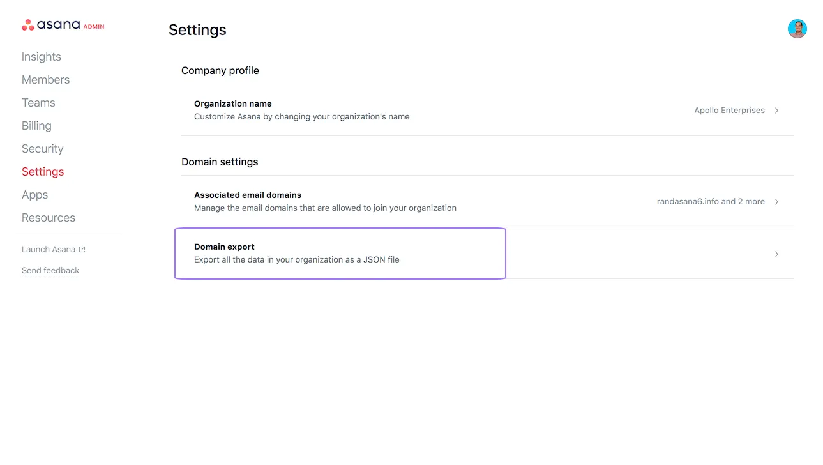The height and width of the screenshot is (465, 823).
Task: Open the Apps section
Action: (x=34, y=195)
